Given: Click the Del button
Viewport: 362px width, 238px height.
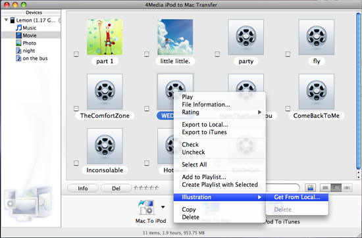Looking at the screenshot, I should 116,189.
